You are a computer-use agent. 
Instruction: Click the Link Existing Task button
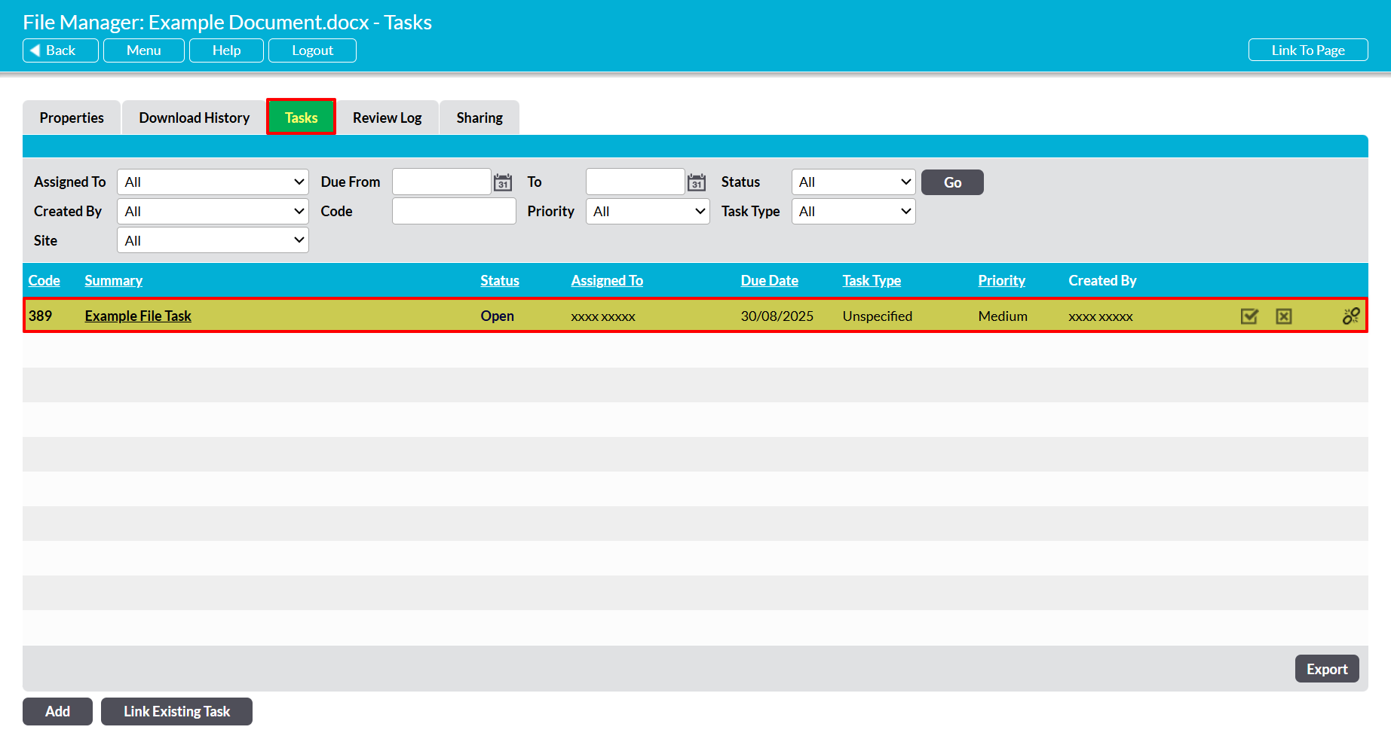tap(176, 712)
